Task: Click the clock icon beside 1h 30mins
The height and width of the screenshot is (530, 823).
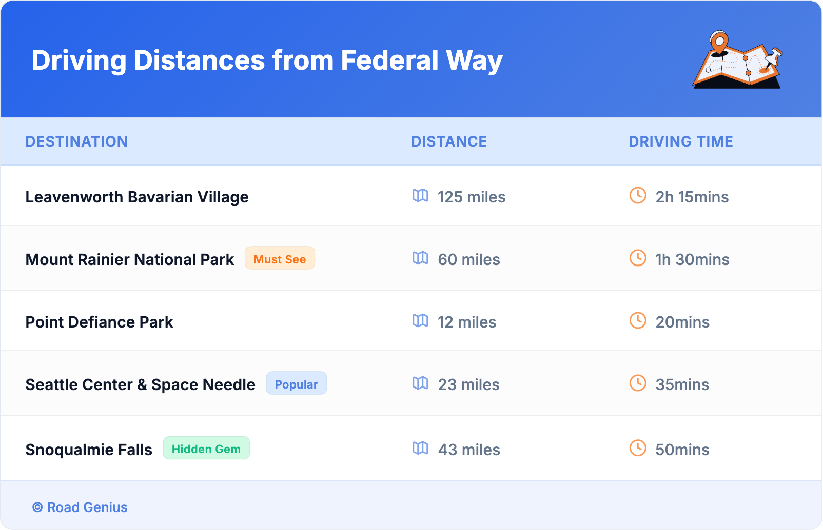Action: (638, 258)
